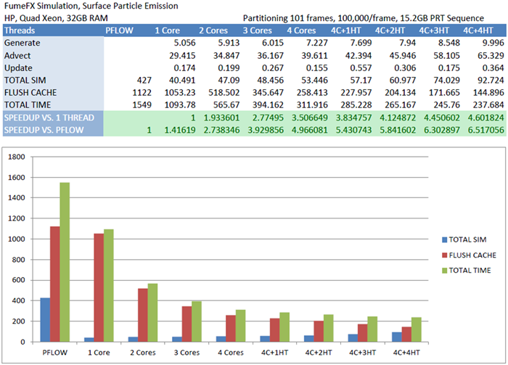The height and width of the screenshot is (365, 508).
Task: Click the PFLOW axis label on chart
Action: click(54, 353)
